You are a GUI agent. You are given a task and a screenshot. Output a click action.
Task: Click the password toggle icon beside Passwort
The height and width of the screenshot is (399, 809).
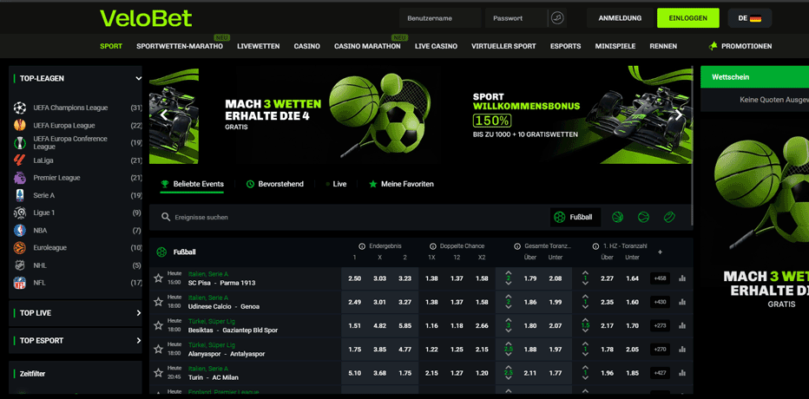557,18
